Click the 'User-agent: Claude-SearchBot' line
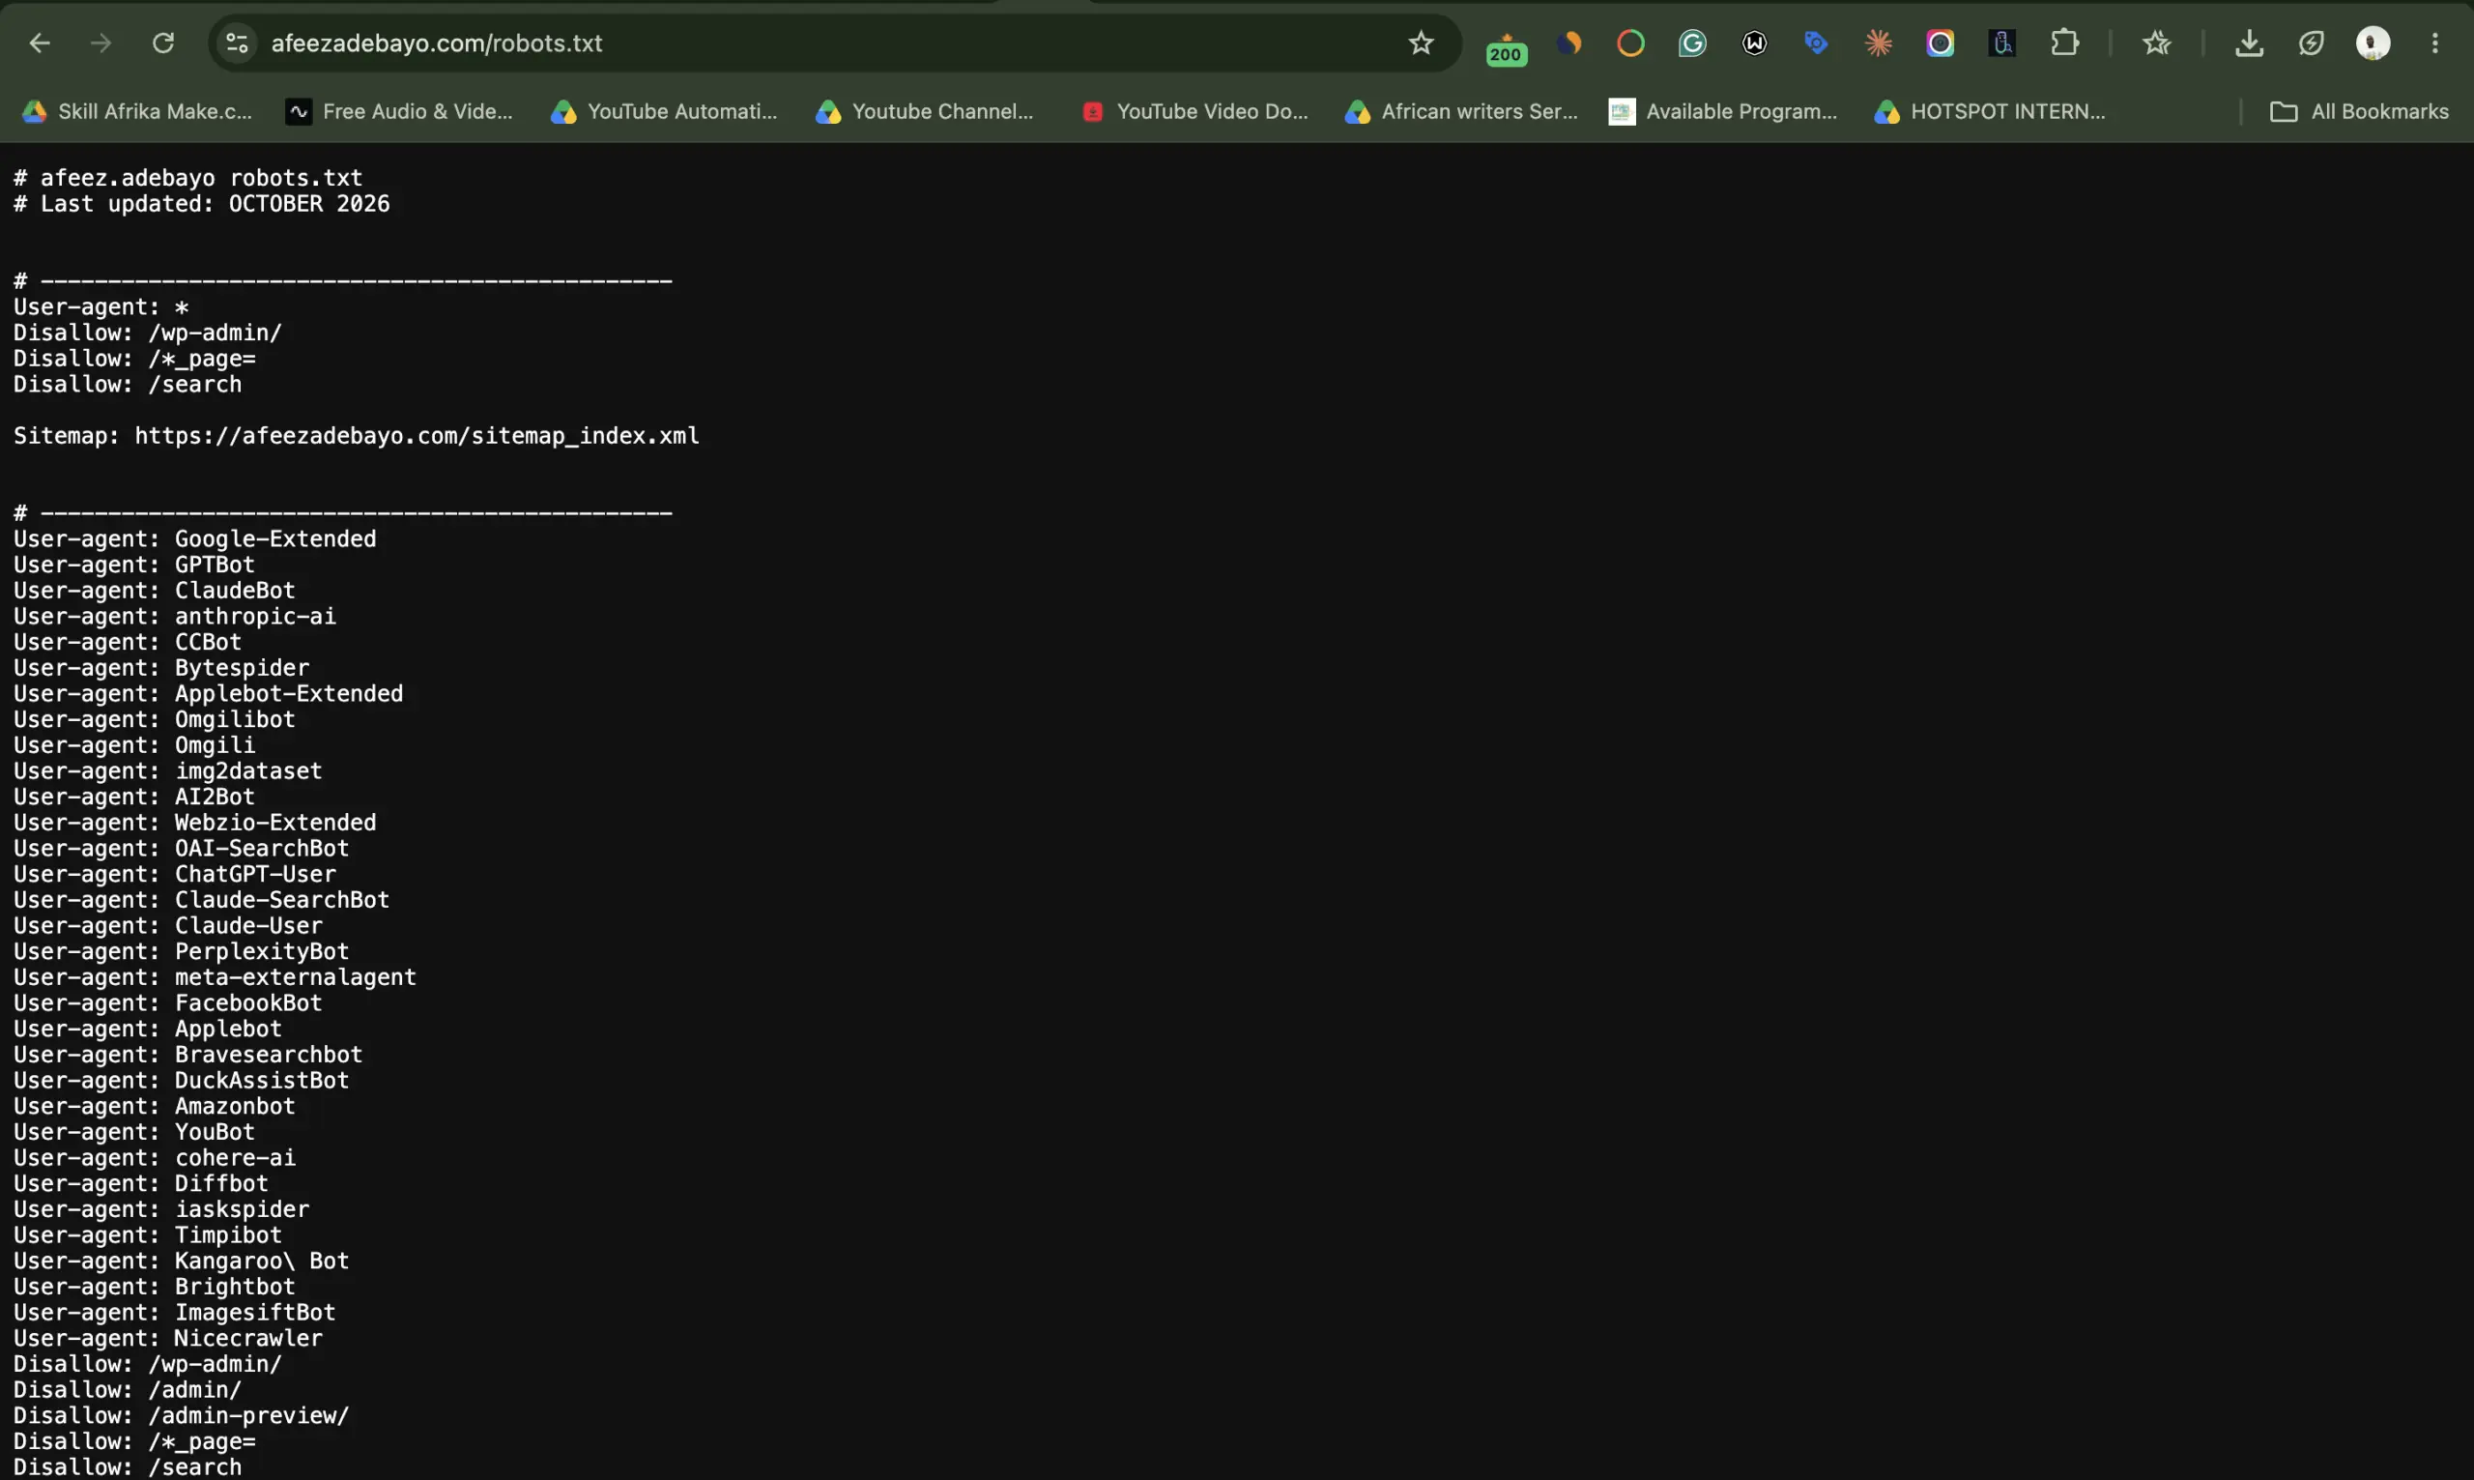The image size is (2474, 1480). [201, 900]
